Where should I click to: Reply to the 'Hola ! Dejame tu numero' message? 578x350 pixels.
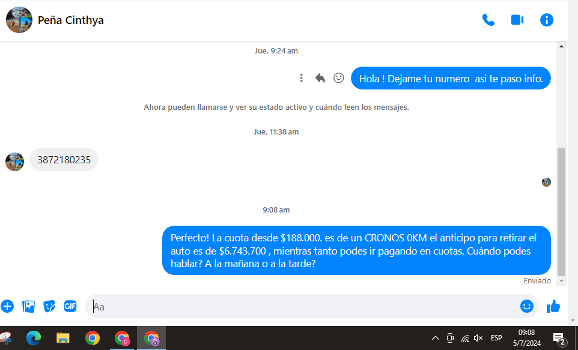click(x=320, y=78)
